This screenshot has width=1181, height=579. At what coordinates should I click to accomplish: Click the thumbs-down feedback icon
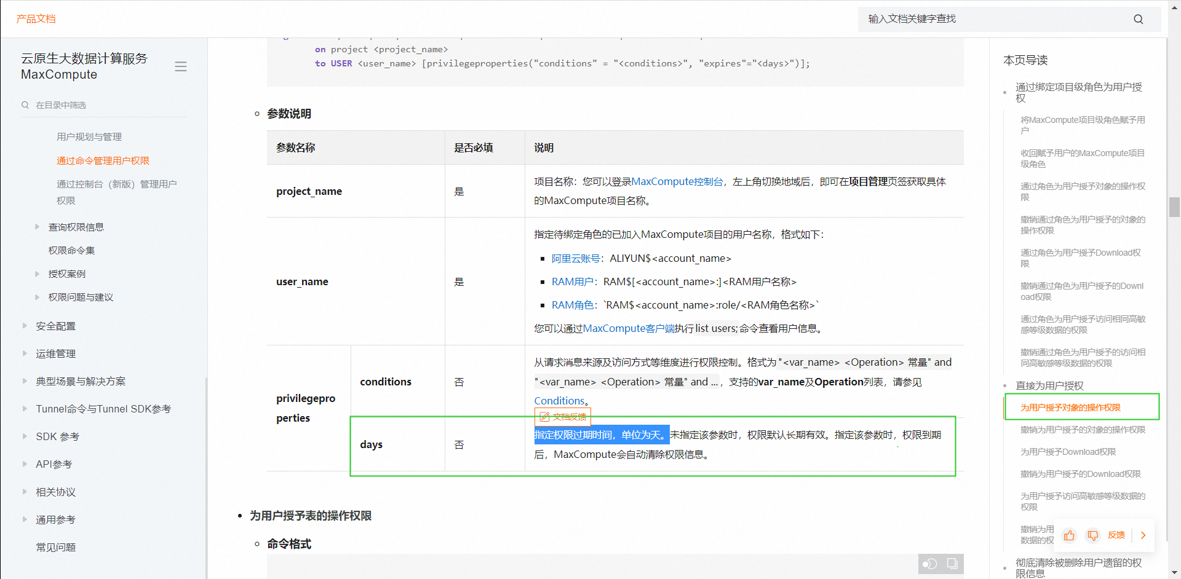pos(1092,535)
